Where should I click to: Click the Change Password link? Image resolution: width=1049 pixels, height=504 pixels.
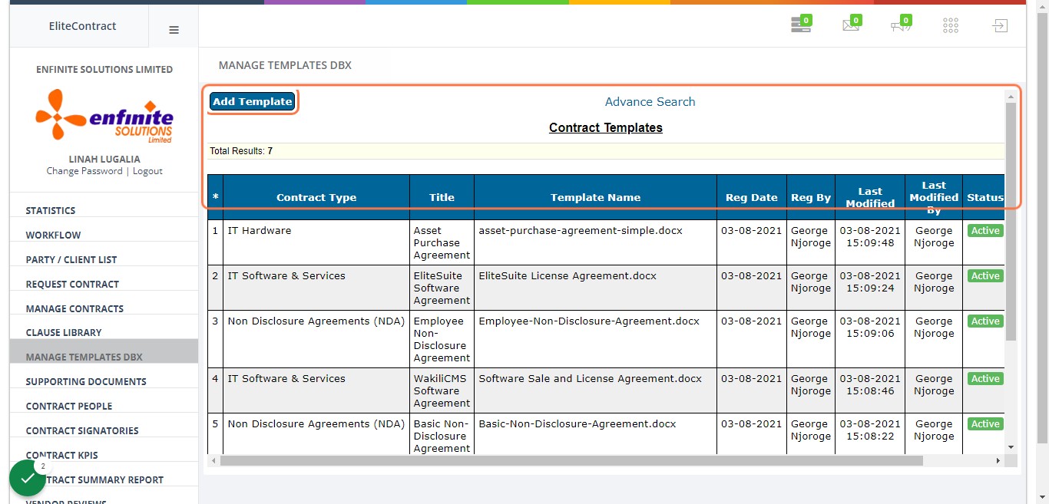(x=84, y=171)
